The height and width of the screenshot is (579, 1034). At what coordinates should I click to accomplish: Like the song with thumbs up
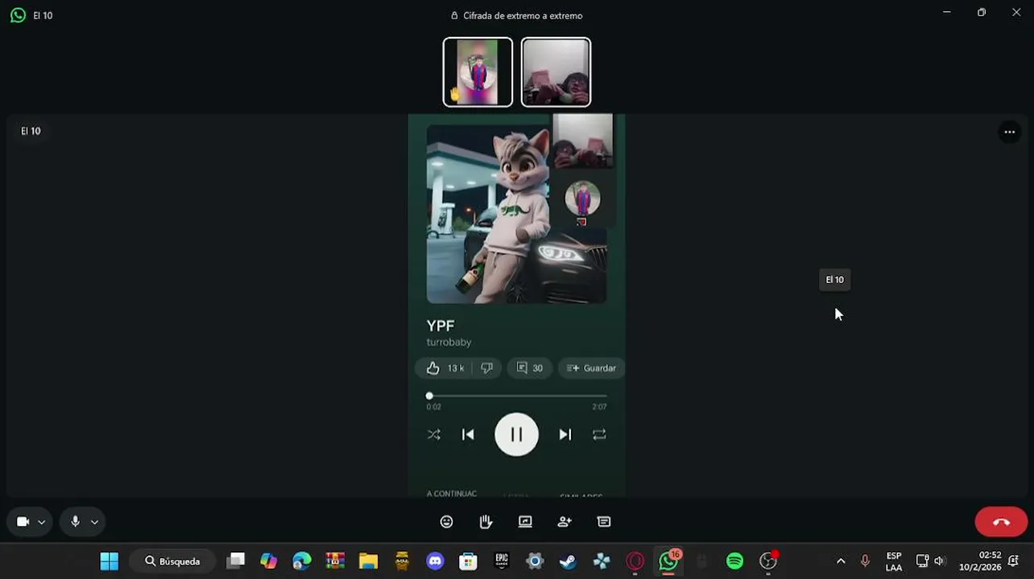pyautogui.click(x=433, y=368)
